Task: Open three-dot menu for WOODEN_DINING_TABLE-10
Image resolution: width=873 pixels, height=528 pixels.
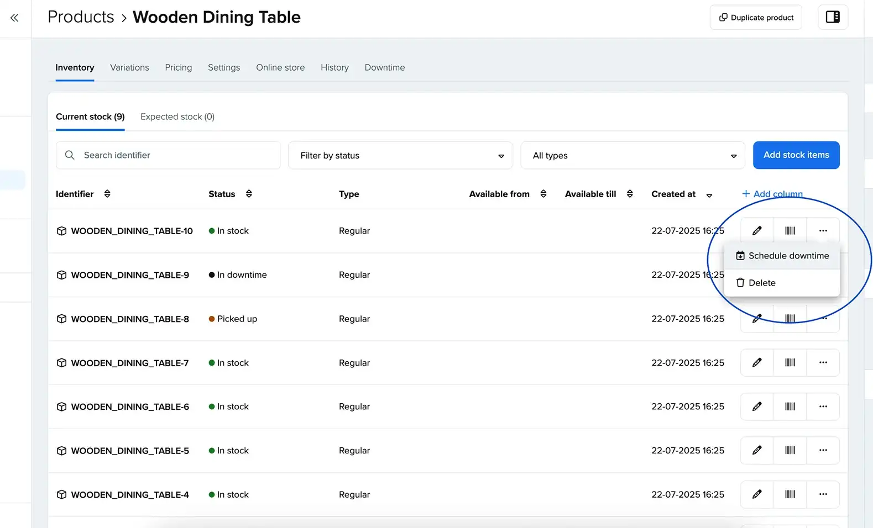Action: (x=823, y=231)
